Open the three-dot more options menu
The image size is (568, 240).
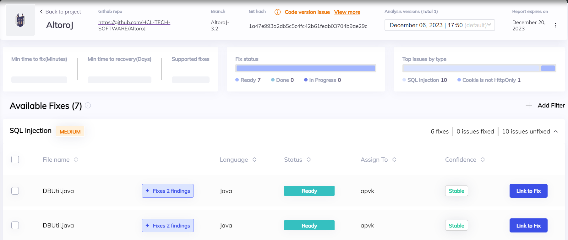tap(555, 25)
